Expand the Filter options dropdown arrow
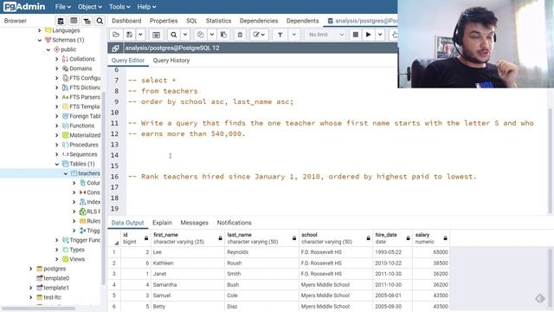Viewport: 554px width, 312px height. 294,35
